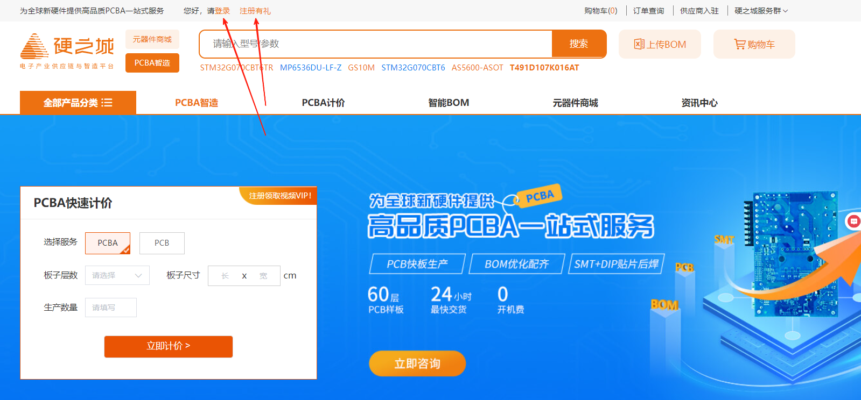Focus the model/parameter search field
Image resolution: width=861 pixels, height=400 pixels.
(376, 44)
